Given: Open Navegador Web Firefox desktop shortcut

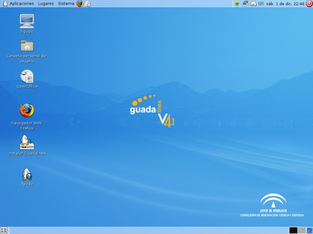Looking at the screenshot, I should tap(27, 110).
